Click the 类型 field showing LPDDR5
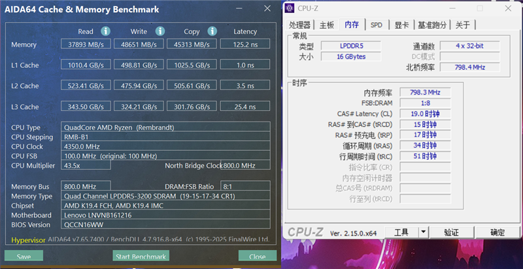The height and width of the screenshot is (269, 523). pyautogui.click(x=351, y=46)
